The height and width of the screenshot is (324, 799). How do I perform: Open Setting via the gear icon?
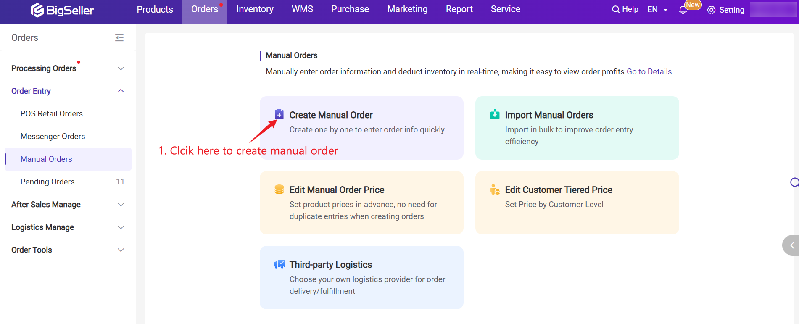coord(711,10)
